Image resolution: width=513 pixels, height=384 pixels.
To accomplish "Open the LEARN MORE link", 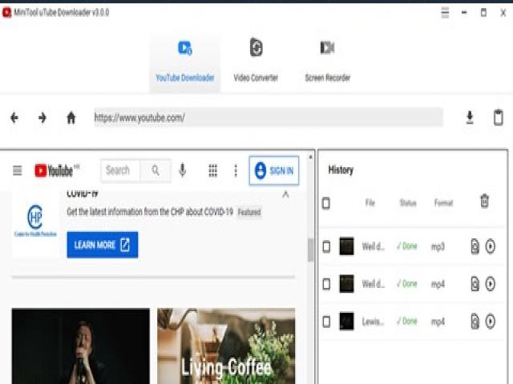I will (103, 245).
